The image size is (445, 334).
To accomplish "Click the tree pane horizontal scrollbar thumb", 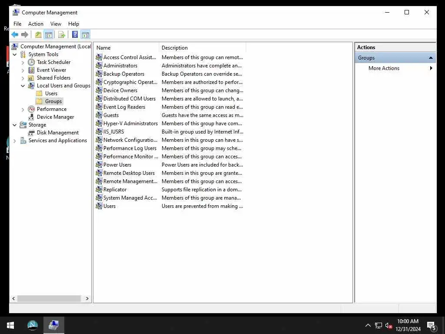I will coord(49,298).
